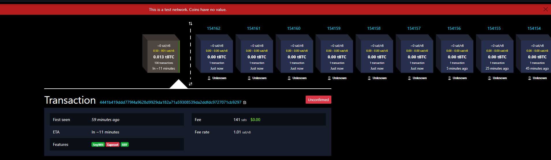Viewport: 551px width, 160px height.
Task: Click the Unknown miner under block 154154
Action: (537, 78)
